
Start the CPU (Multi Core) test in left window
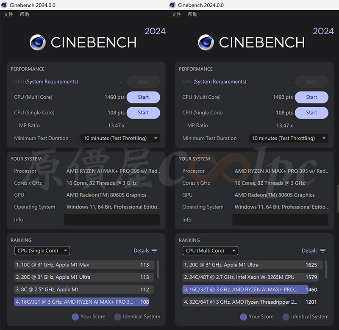pyautogui.click(x=143, y=97)
